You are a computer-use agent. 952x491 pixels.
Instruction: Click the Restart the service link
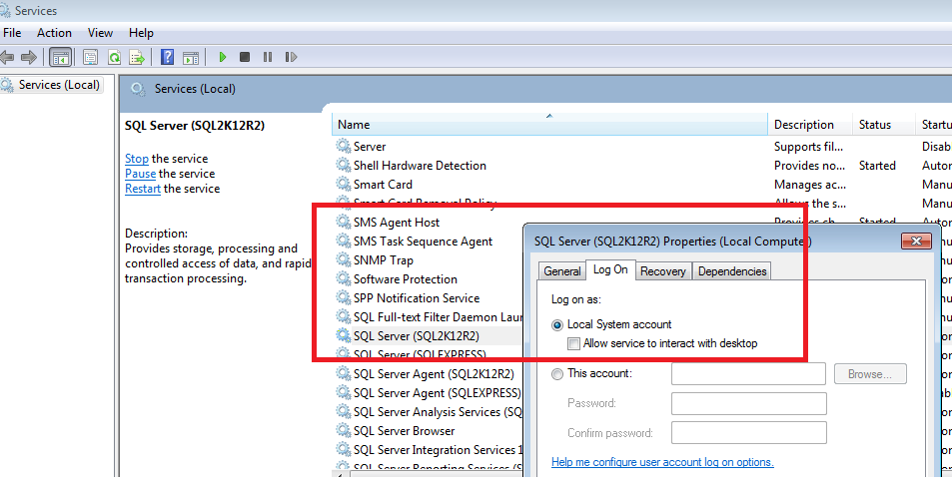pos(143,190)
